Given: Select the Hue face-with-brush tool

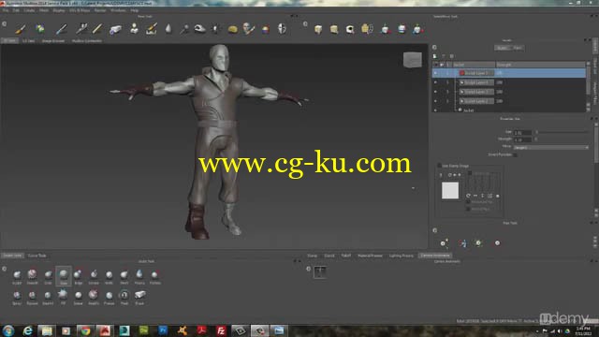Looking at the screenshot, I should (x=248, y=29).
